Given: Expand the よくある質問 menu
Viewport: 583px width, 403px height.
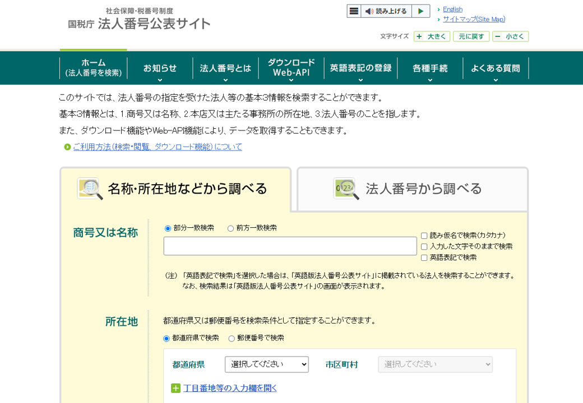Looking at the screenshot, I should tap(496, 68).
